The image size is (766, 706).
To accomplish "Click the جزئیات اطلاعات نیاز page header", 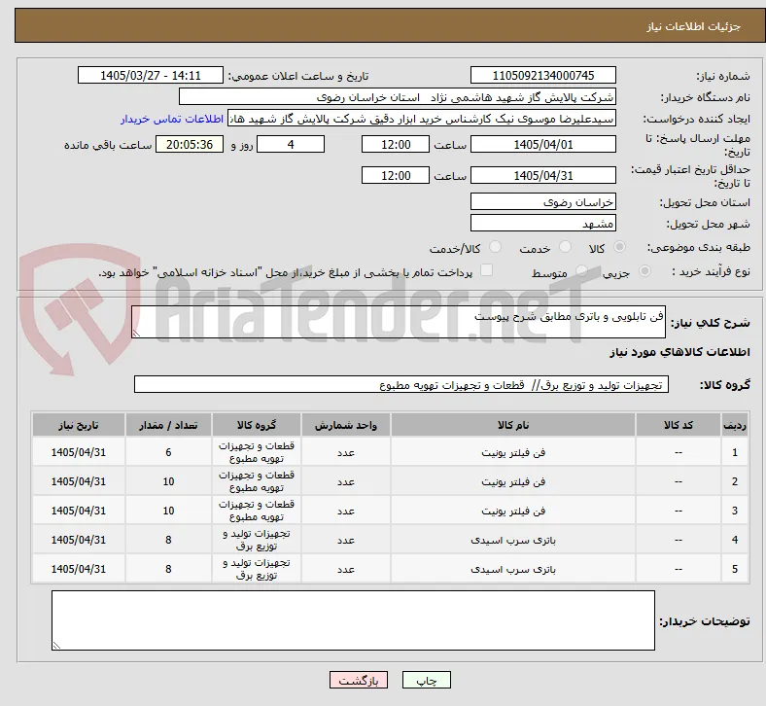I will (693, 26).
